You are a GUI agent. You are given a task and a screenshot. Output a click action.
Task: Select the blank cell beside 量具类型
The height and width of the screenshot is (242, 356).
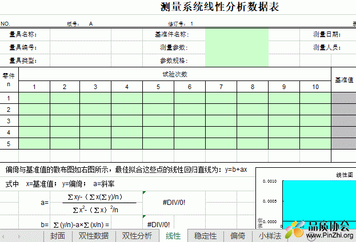[x=81, y=61]
